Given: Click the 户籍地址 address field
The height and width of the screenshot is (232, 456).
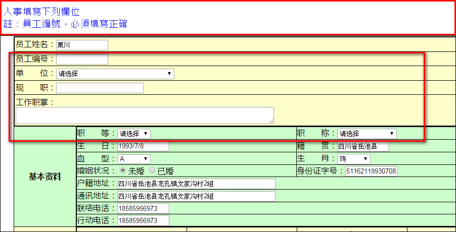Looking at the screenshot, I should [x=196, y=184].
